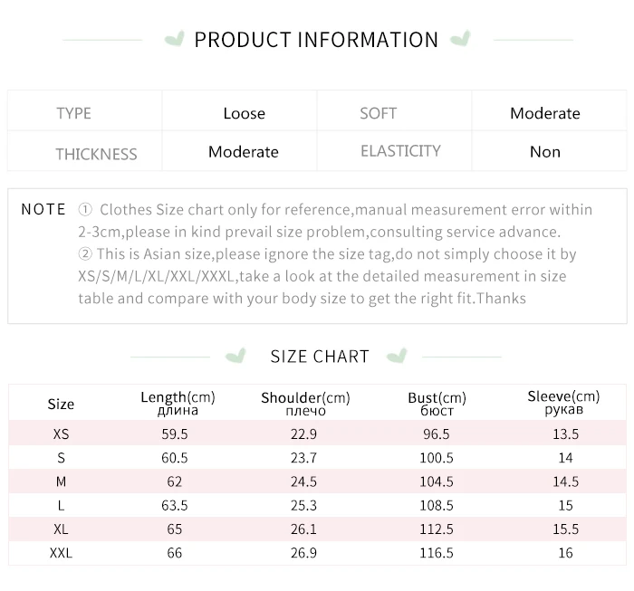Click the 63.5 length value for L
The image size is (634, 591).
point(175,505)
